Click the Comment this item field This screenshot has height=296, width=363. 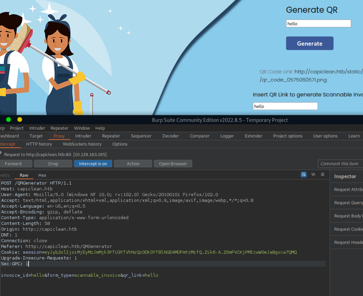coord(340,164)
